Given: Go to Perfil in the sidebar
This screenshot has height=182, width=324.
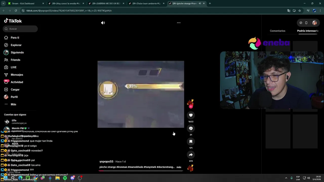Looking at the screenshot, I should (x=14, y=97).
